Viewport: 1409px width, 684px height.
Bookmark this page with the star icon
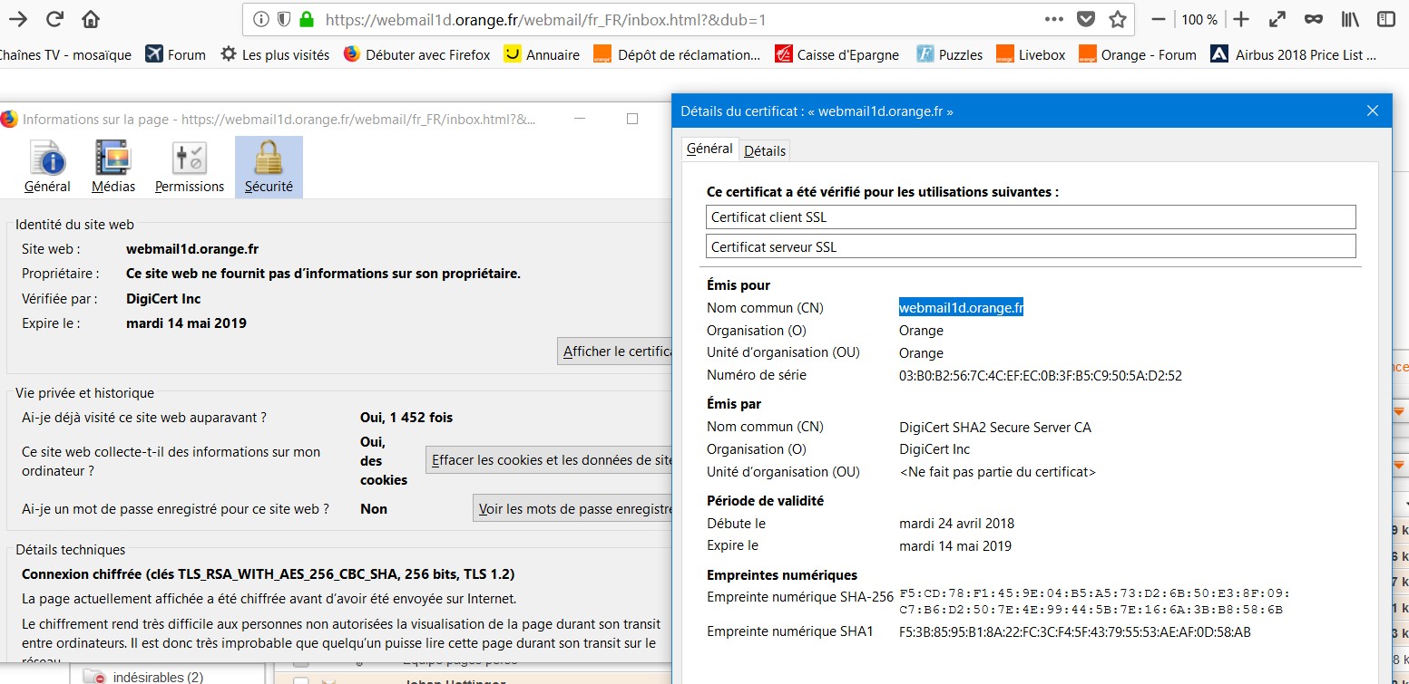[x=1118, y=19]
